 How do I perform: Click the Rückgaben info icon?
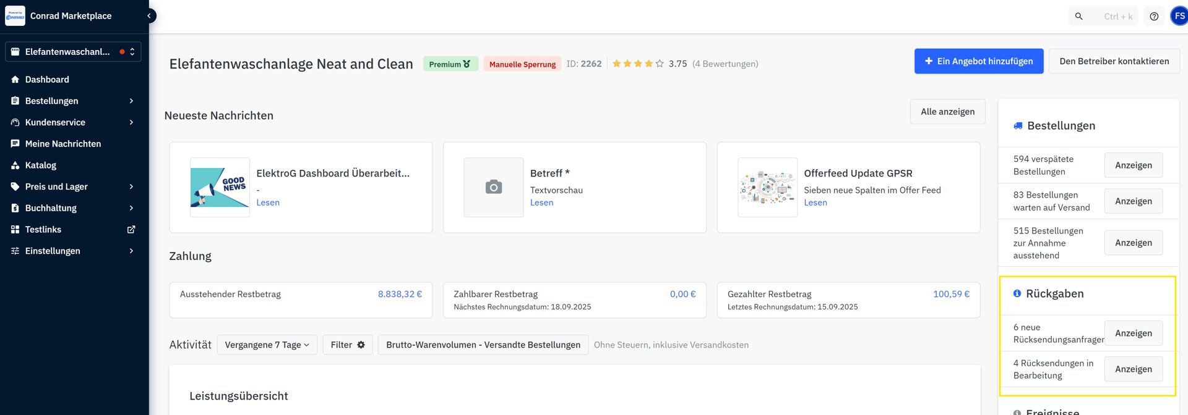pyautogui.click(x=1017, y=293)
